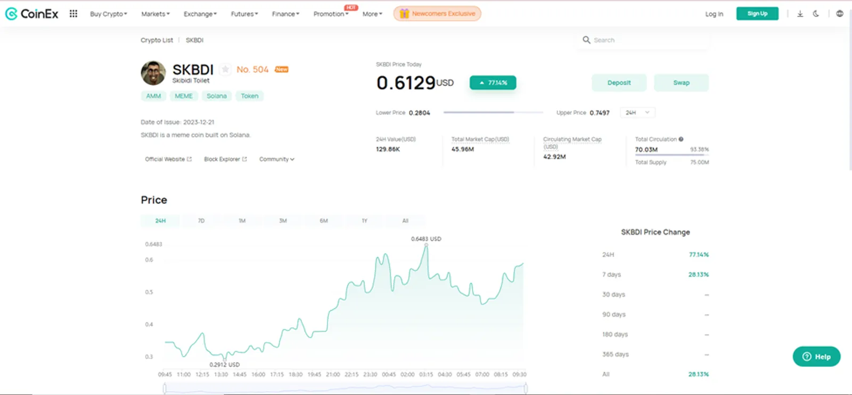Click the SKBDI Price Change heading
The height and width of the screenshot is (395, 852).
coord(655,232)
